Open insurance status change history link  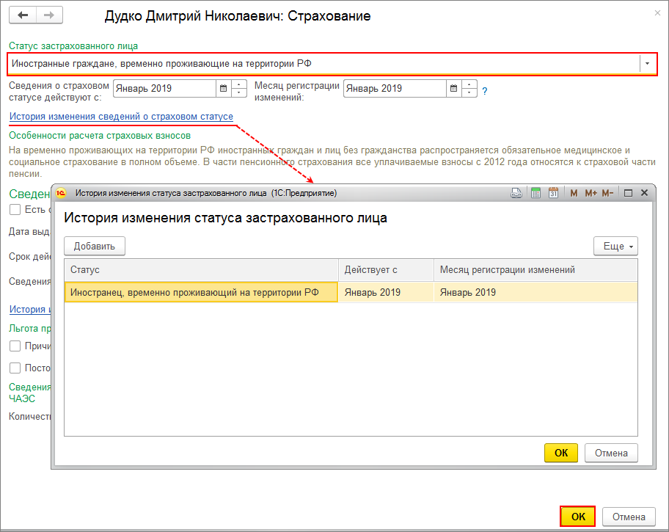121,117
